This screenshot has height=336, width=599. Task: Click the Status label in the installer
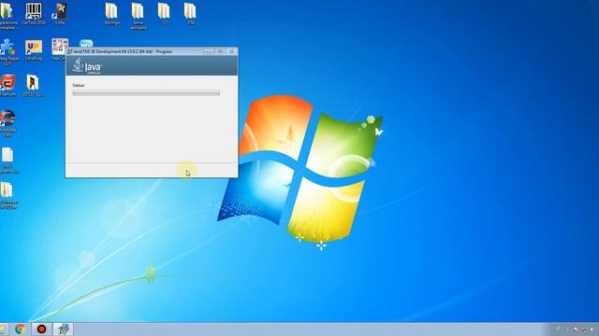tap(78, 85)
